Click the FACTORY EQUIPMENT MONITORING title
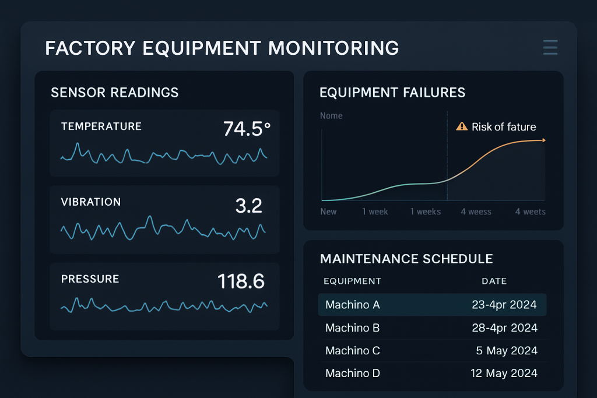This screenshot has width=597, height=398. click(x=222, y=48)
